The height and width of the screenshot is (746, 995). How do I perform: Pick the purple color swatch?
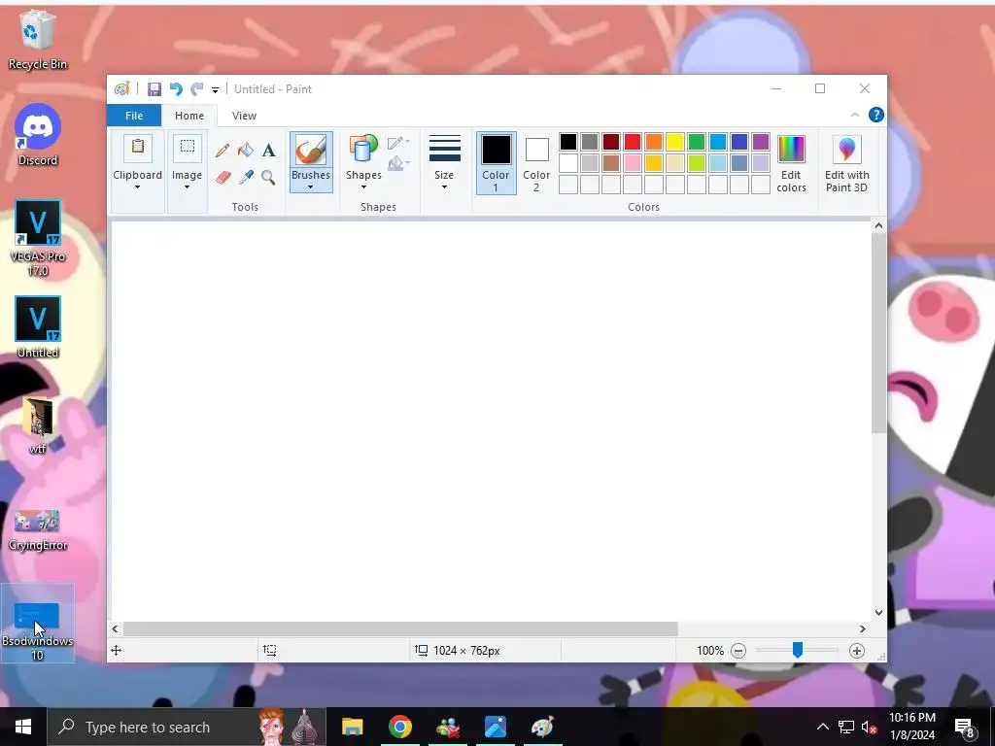coord(760,142)
